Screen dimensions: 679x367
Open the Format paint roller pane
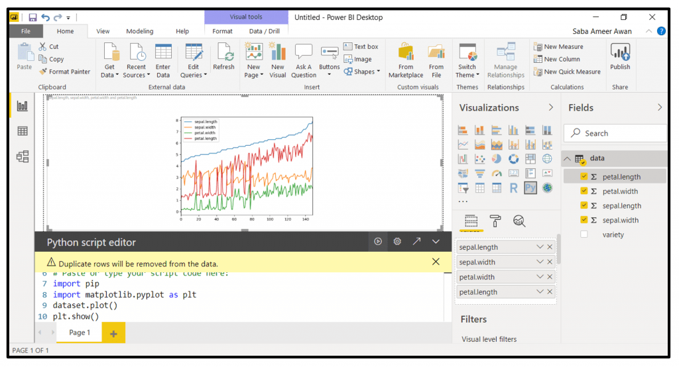point(495,221)
